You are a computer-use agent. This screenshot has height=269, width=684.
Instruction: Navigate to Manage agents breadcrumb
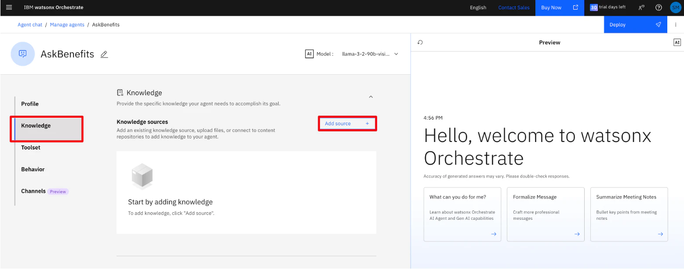pyautogui.click(x=67, y=25)
